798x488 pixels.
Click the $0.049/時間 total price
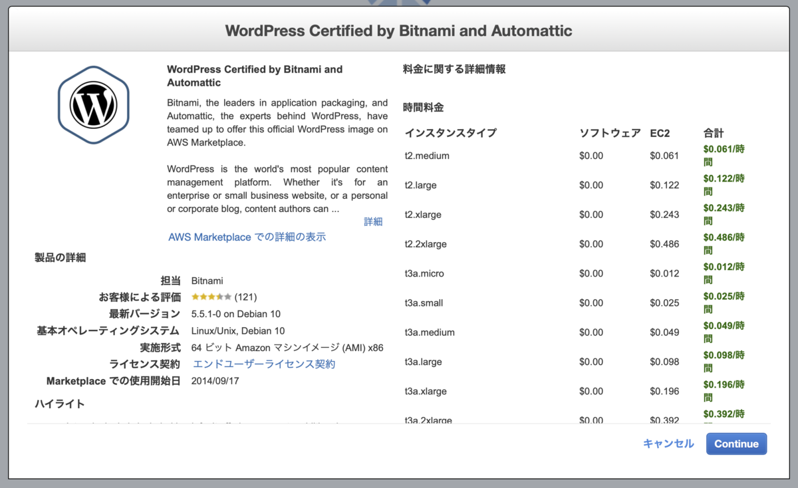point(724,332)
